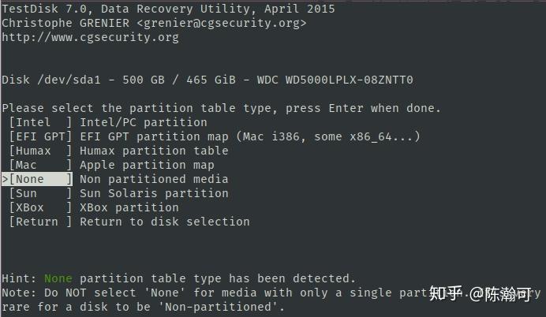Click 'EFI GPT partition map' description
Viewport: 546px width, 317px height.
(155, 136)
